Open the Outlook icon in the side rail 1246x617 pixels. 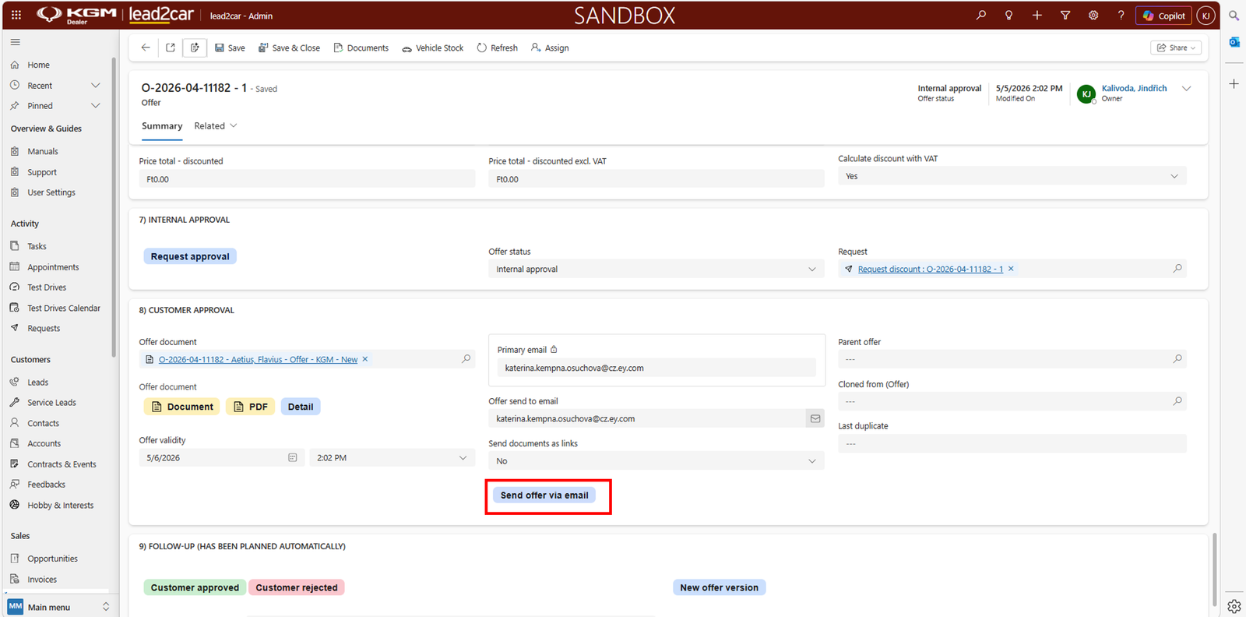tap(1234, 42)
